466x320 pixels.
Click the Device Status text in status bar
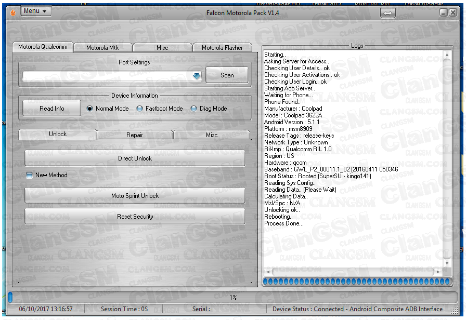(357, 309)
